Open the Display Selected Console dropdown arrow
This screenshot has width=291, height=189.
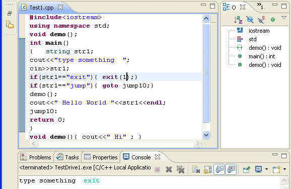click(x=266, y=169)
